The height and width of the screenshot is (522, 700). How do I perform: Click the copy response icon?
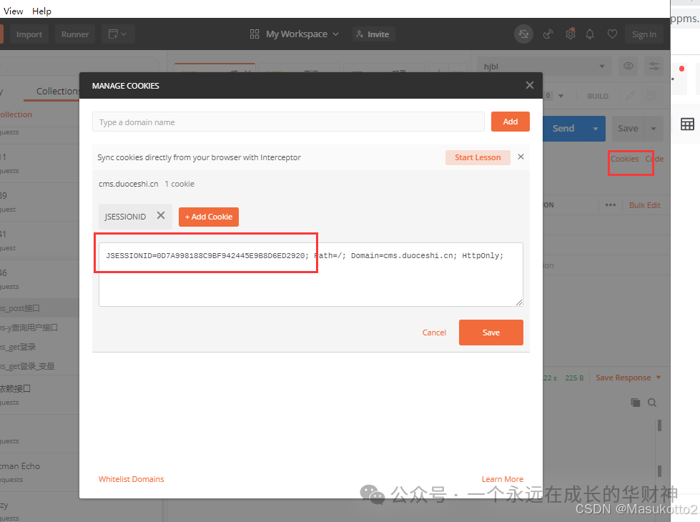click(635, 403)
